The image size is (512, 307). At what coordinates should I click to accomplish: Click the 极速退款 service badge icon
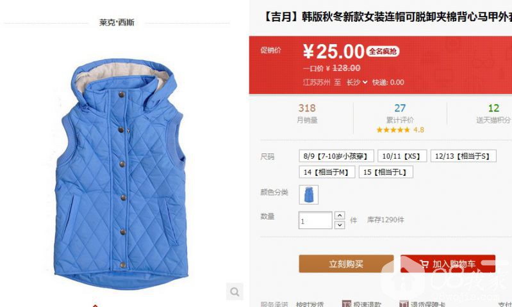coord(346,304)
